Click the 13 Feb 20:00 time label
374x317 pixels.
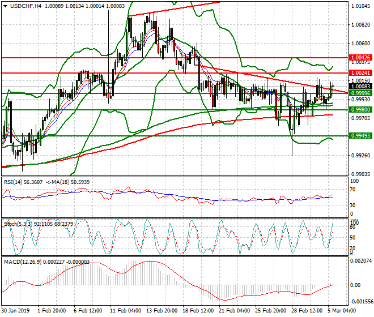(x=161, y=311)
